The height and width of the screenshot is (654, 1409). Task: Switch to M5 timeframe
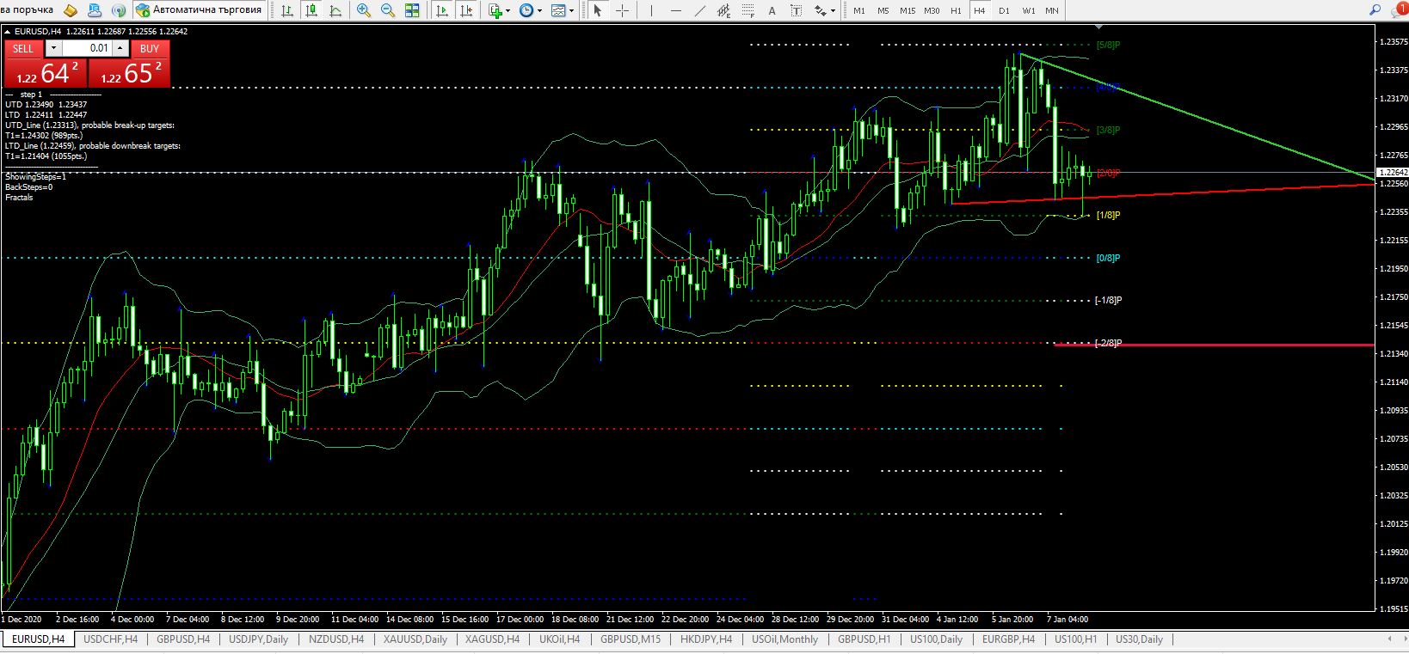(883, 10)
